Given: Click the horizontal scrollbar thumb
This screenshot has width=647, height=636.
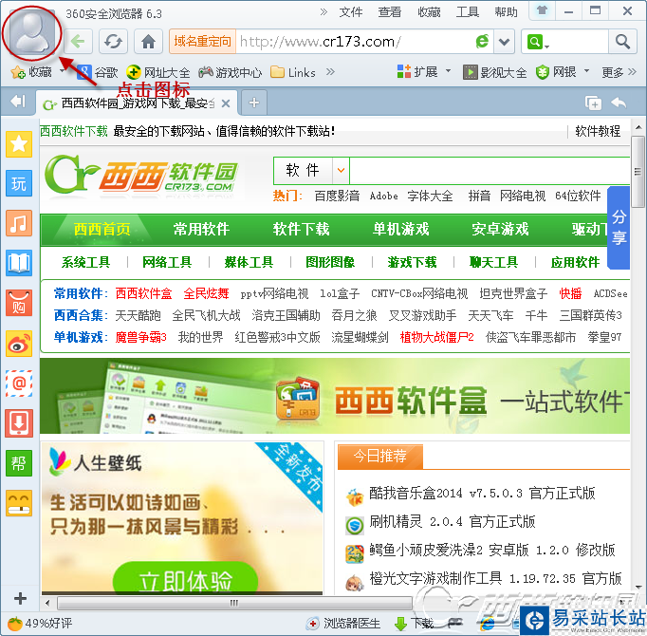Looking at the screenshot, I should point(234,604).
